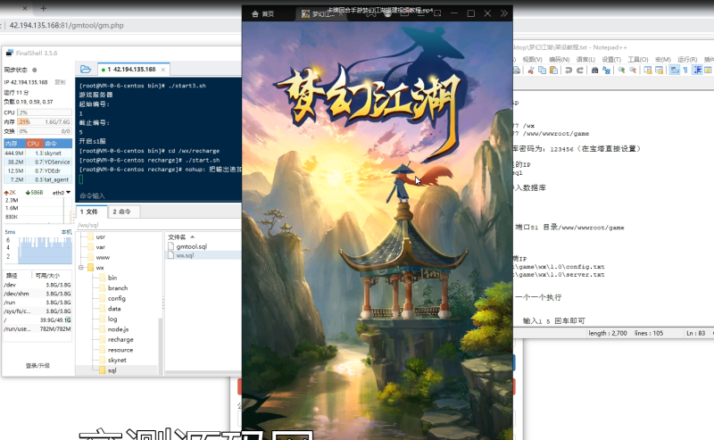Show all characters pilcrow icon
The image size is (714, 440).
(685, 71)
